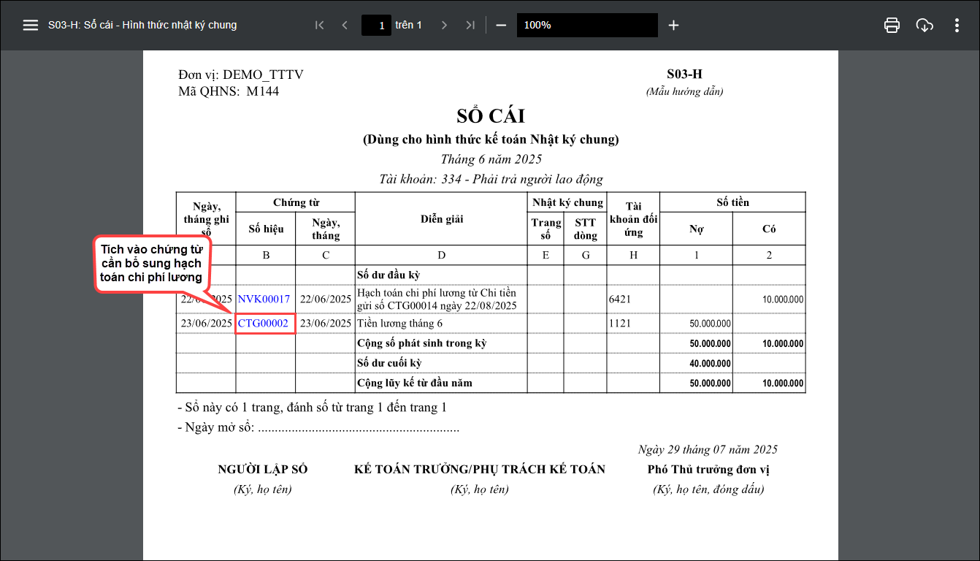Click the S03-H report title in toolbar
980x561 pixels.
point(142,25)
